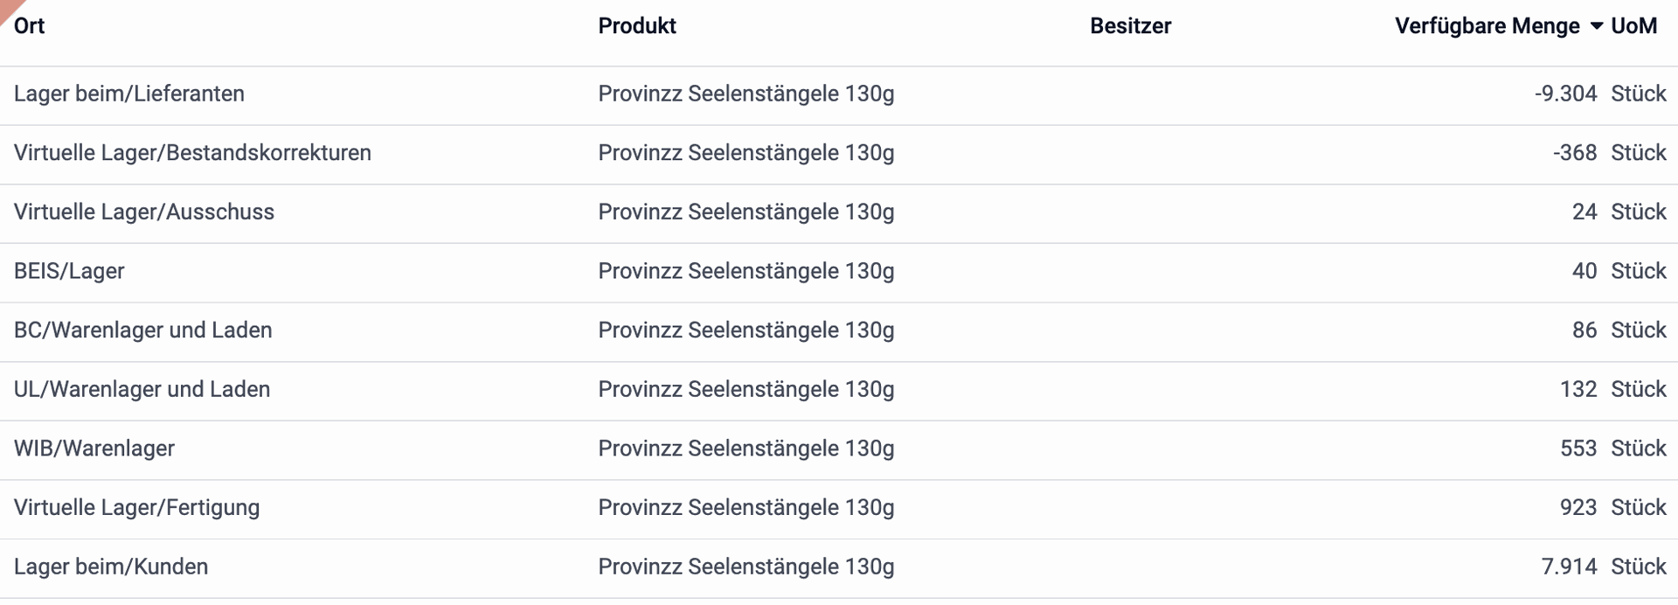This screenshot has height=605, width=1678.
Task: Click the -368 quantity value
Action: click(1575, 153)
